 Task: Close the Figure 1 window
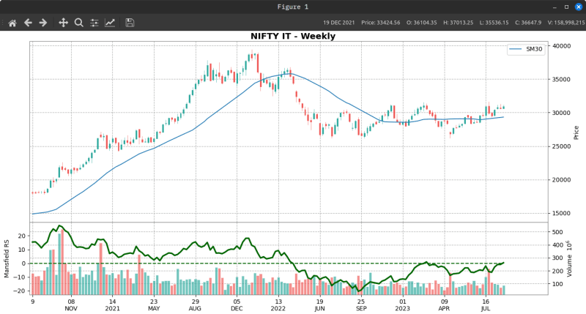[579, 7]
